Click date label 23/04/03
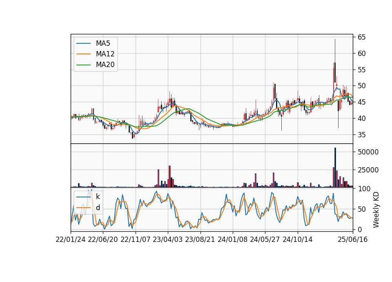This screenshot has height=282, width=392. pyautogui.click(x=168, y=239)
